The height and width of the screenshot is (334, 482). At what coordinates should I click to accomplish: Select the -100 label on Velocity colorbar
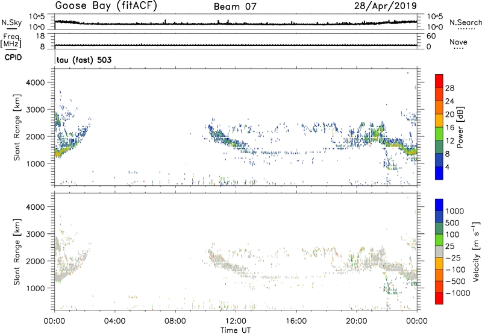tap(455, 269)
